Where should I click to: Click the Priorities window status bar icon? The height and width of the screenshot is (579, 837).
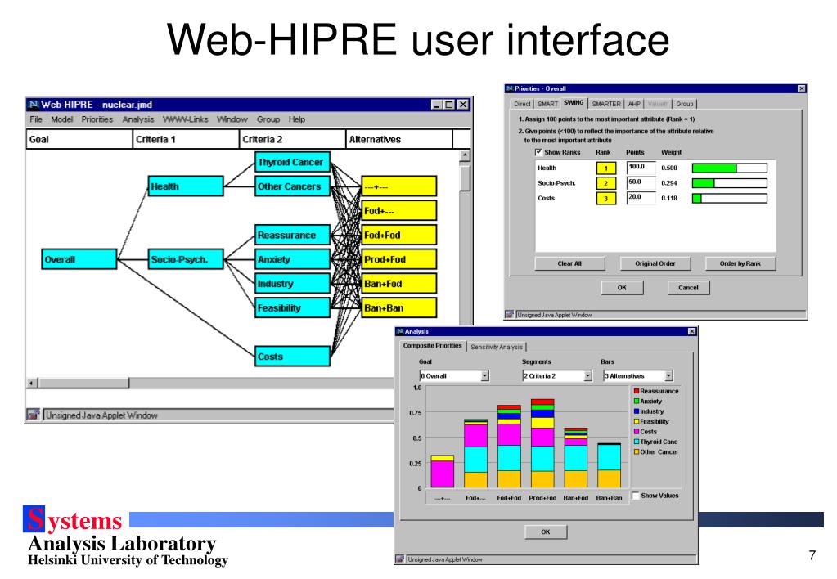[509, 314]
